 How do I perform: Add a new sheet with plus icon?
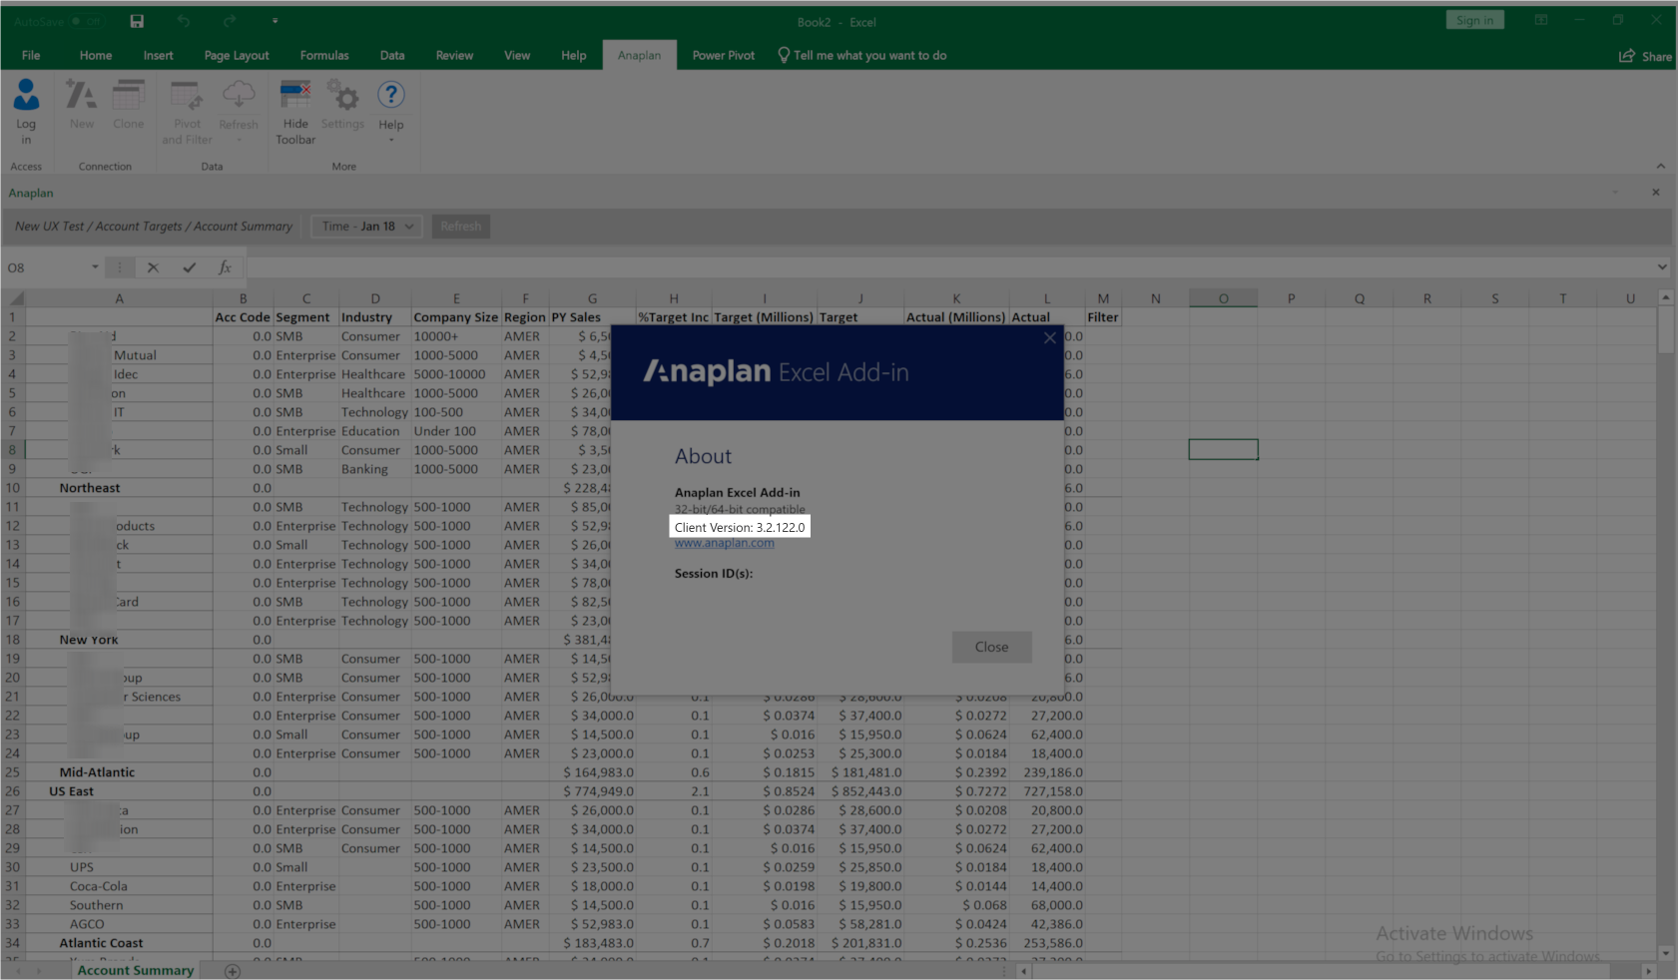pyautogui.click(x=233, y=971)
